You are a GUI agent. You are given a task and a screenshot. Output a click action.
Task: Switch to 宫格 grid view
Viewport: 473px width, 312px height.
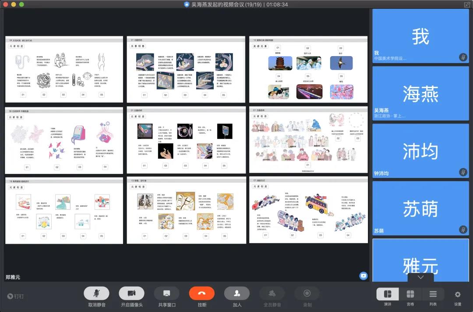pos(410,294)
